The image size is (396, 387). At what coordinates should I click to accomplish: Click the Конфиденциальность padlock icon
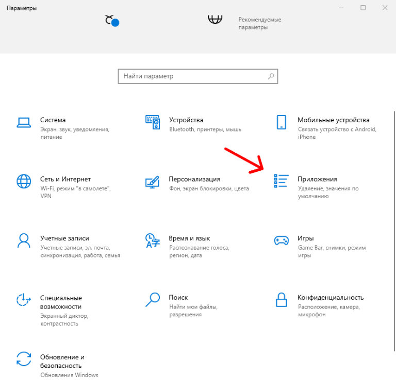(x=282, y=300)
